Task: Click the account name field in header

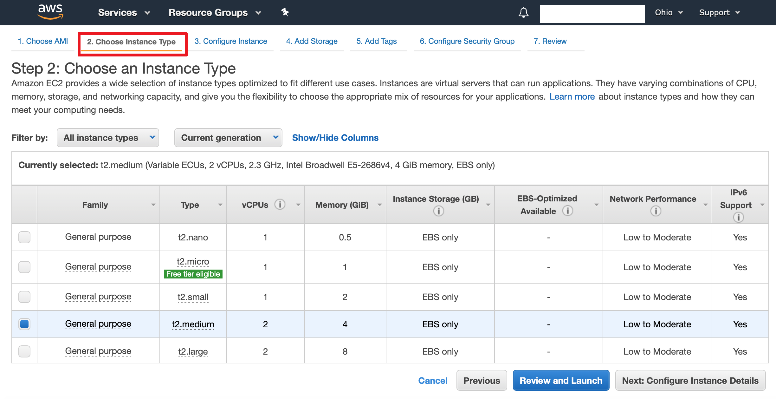Action: 592,14
